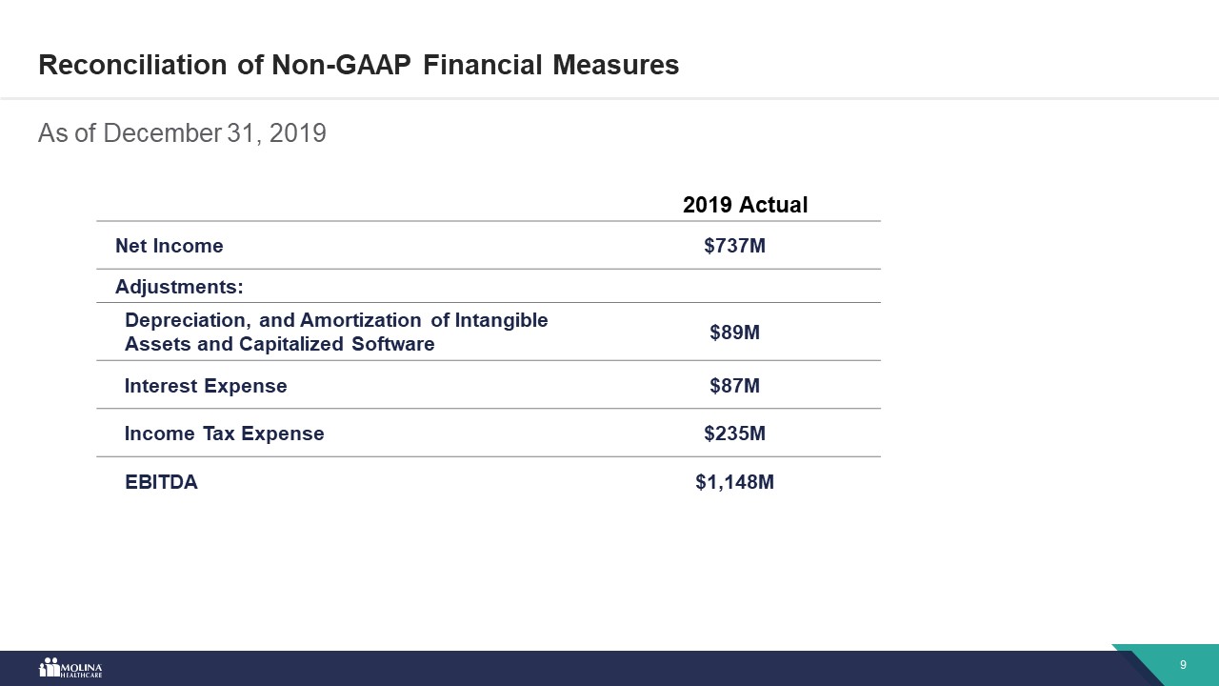Select the Interest Expense row label
The width and height of the screenshot is (1219, 686).
tap(206, 386)
